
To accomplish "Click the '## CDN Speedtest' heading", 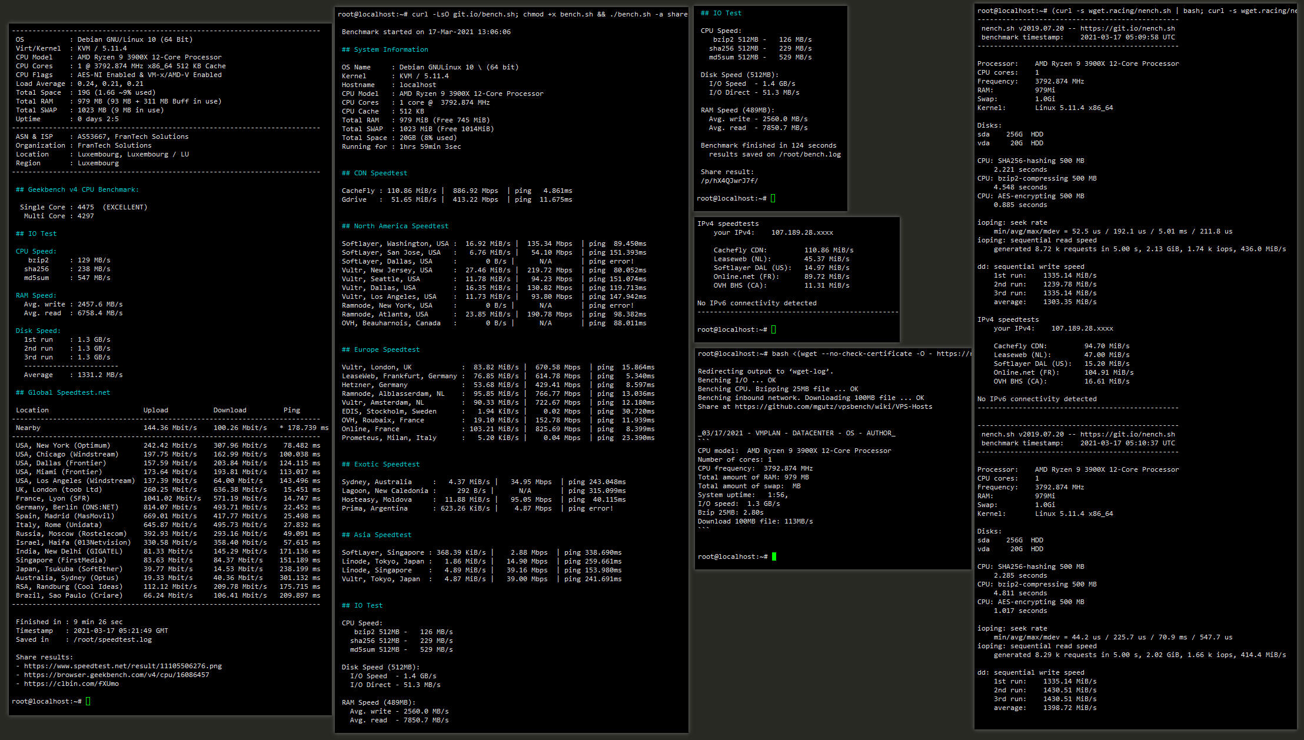I will pos(374,173).
